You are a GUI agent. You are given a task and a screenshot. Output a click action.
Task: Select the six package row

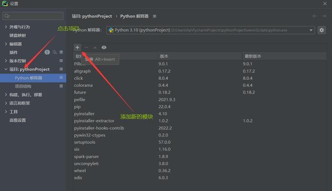coord(199,149)
